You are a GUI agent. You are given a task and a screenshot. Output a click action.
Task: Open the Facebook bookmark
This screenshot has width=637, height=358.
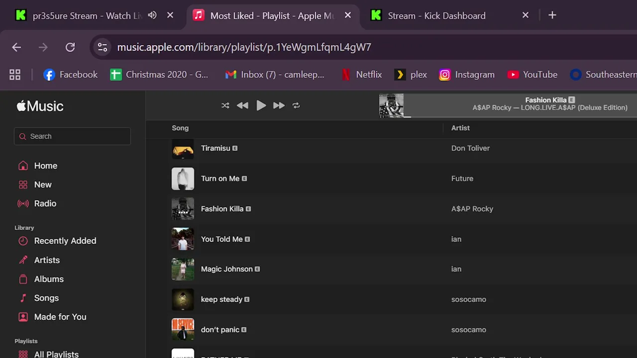tap(70, 75)
